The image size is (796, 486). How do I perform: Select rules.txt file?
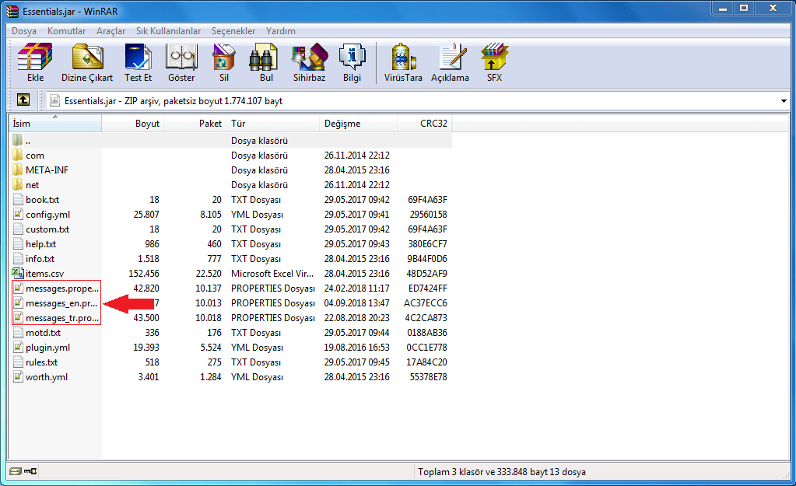41,362
